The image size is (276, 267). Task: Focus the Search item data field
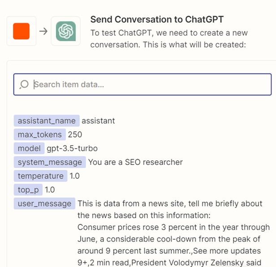(x=148, y=85)
